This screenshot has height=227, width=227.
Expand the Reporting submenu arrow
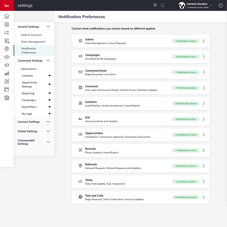[49, 93]
